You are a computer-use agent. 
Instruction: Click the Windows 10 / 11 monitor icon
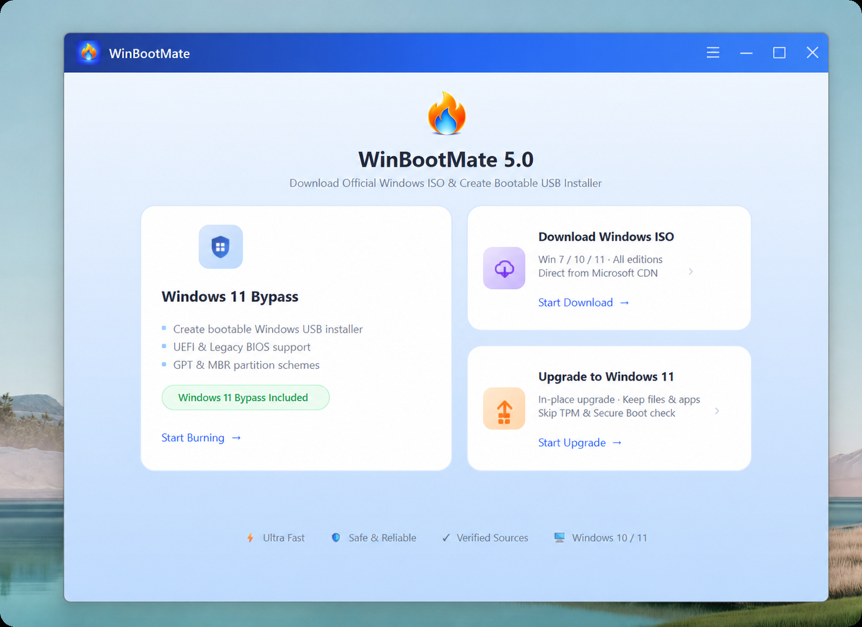click(x=559, y=538)
